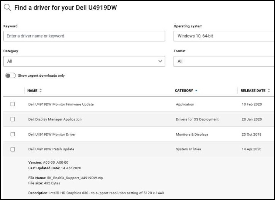Tick the U4919DW Monitor Driver checkbox
The width and height of the screenshot is (275, 200).
coord(13,134)
